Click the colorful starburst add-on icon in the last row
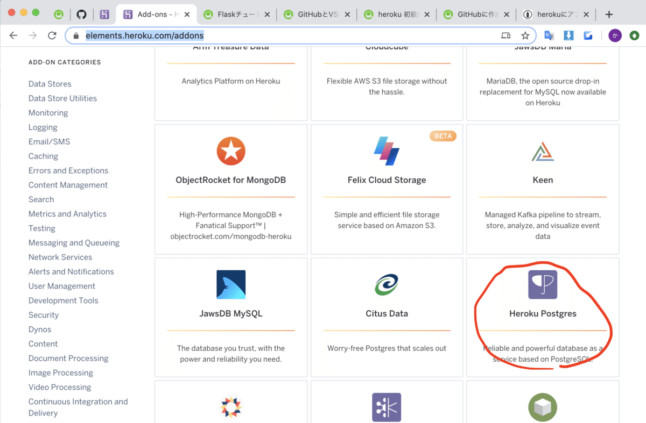This screenshot has width=646, height=423. coord(231,407)
